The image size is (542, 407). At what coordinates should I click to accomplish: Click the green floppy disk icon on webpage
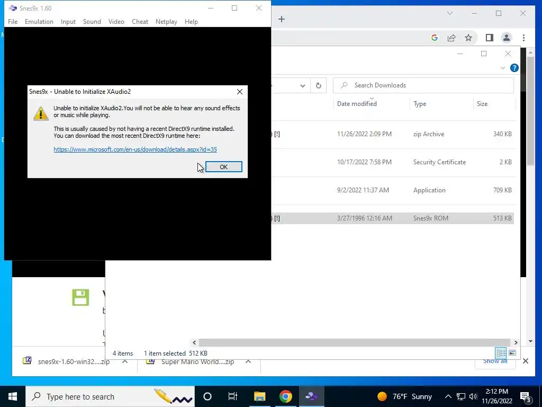tap(80, 297)
